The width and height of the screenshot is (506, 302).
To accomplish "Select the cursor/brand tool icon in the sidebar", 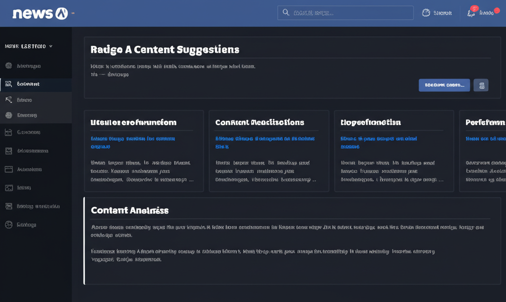I will [8, 100].
